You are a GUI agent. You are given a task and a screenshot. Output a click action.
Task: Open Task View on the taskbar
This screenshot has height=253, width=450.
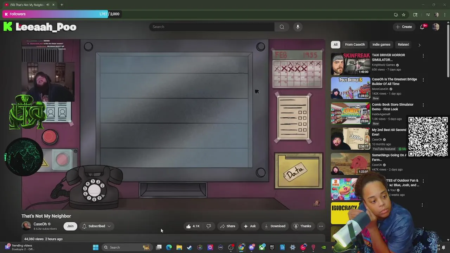pyautogui.click(x=159, y=247)
